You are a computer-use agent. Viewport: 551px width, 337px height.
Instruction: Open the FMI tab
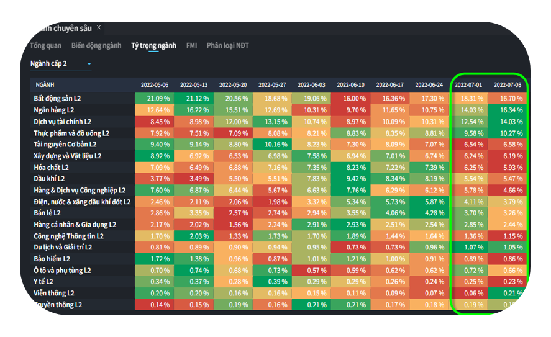(x=191, y=45)
